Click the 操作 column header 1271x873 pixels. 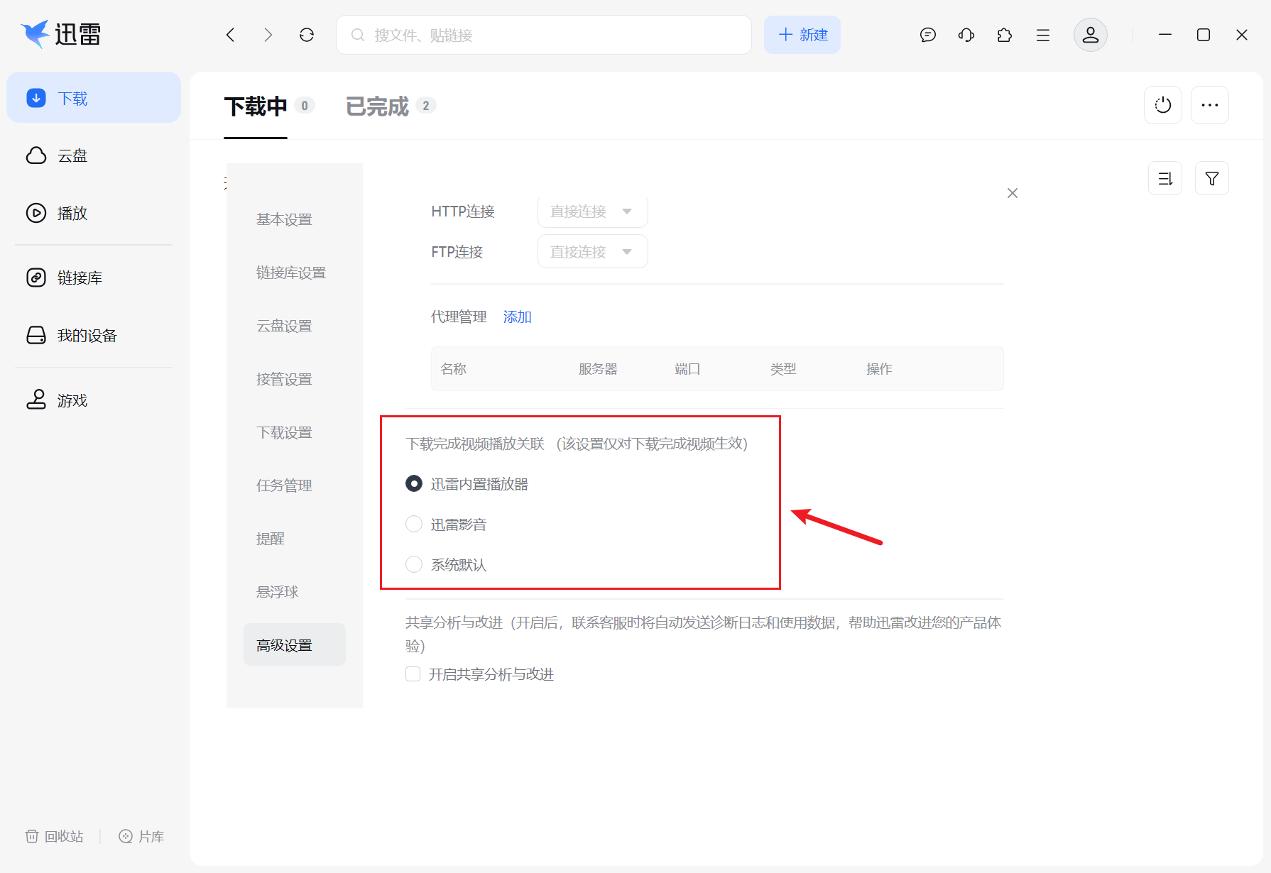tap(879, 368)
